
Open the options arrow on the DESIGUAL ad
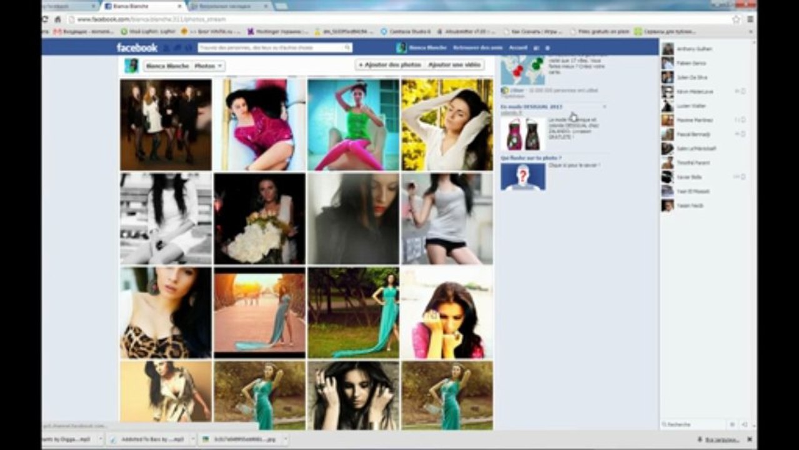[604, 107]
